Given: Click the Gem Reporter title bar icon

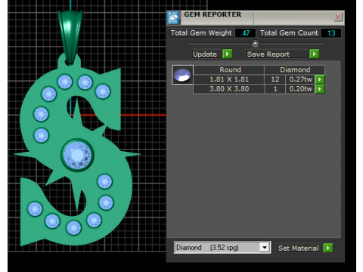Looking at the screenshot, I should pos(173,17).
